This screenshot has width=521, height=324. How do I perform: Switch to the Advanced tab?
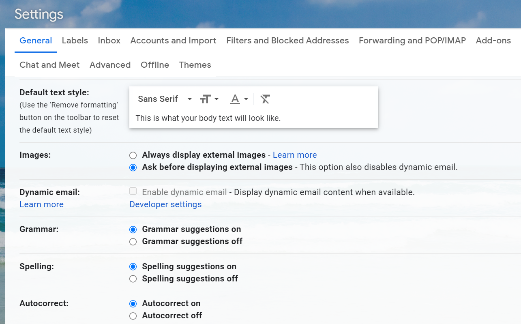(x=110, y=65)
